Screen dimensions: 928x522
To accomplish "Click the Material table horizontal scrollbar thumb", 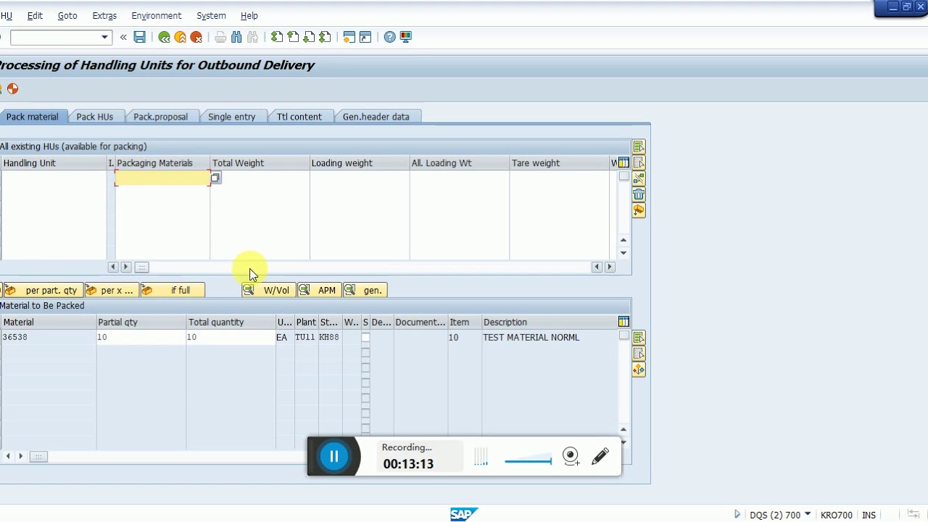I will [38, 457].
